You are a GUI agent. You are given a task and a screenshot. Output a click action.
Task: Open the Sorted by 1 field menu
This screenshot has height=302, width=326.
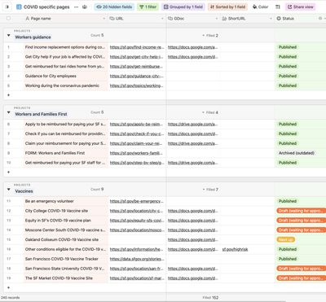227,7
